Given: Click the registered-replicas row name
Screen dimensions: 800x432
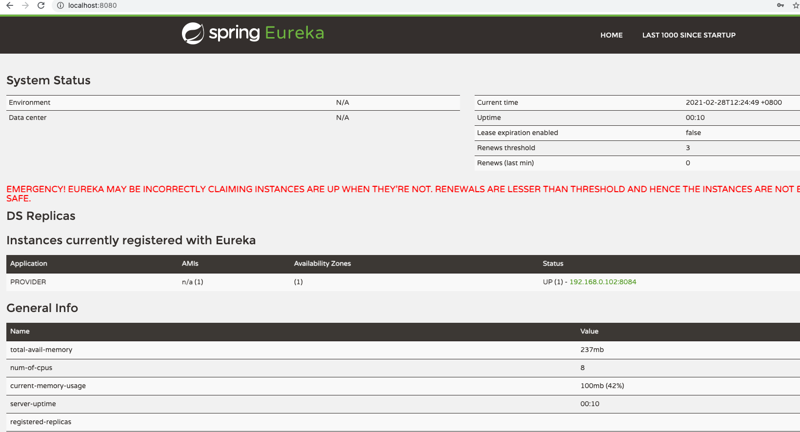Looking at the screenshot, I should [41, 422].
